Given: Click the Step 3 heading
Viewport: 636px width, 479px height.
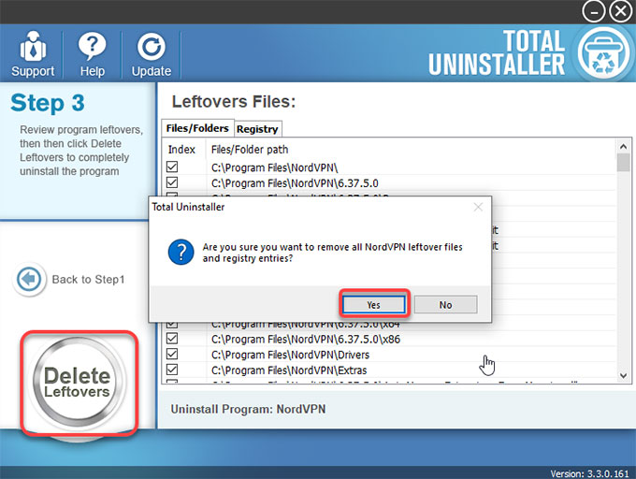Looking at the screenshot, I should click(48, 103).
